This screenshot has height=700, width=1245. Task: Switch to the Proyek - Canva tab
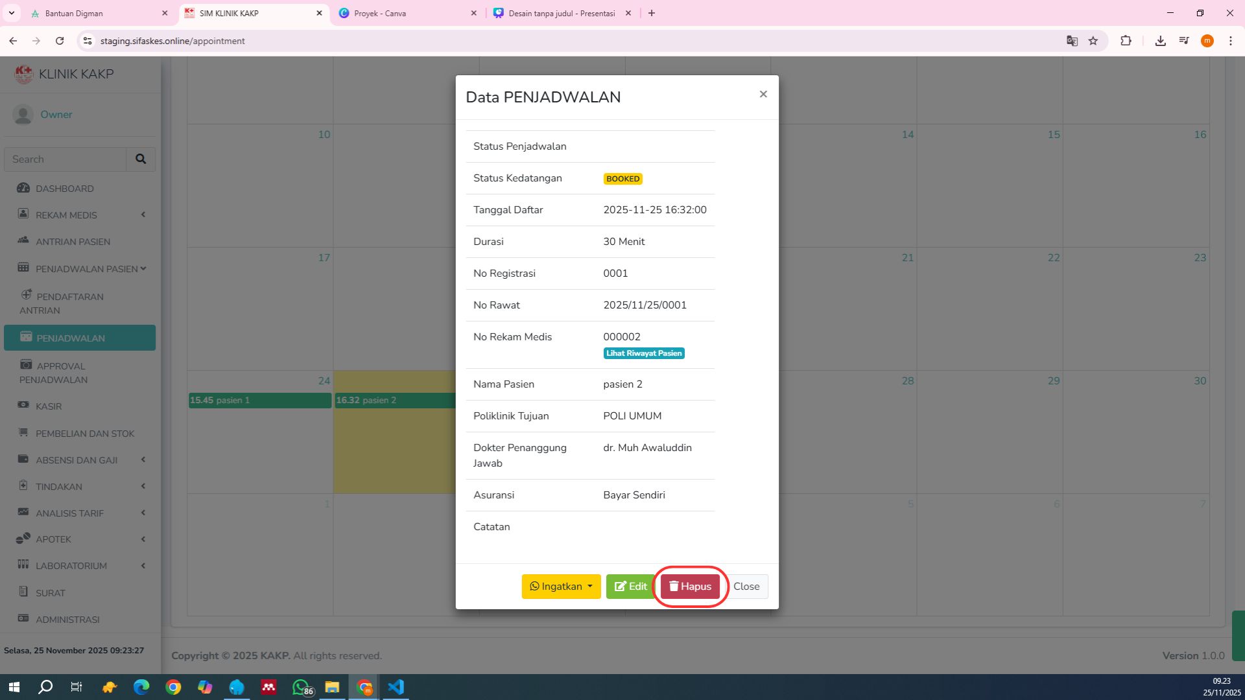click(x=380, y=13)
